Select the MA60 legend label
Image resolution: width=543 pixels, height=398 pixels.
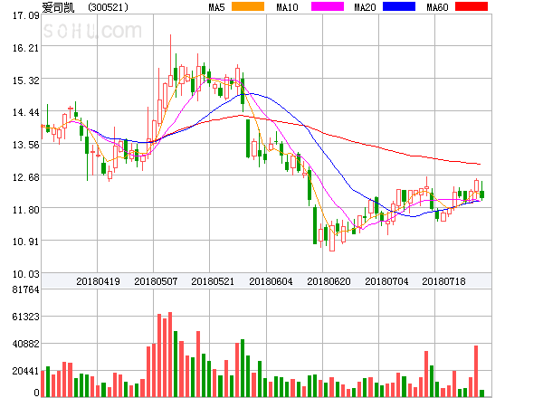pos(437,7)
